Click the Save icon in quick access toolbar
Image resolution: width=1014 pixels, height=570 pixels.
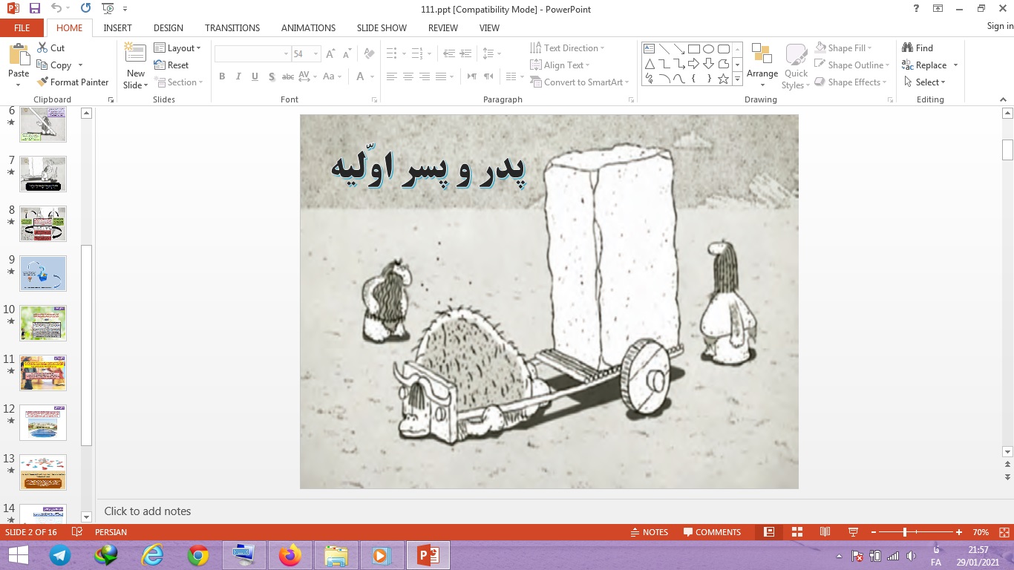34,8
